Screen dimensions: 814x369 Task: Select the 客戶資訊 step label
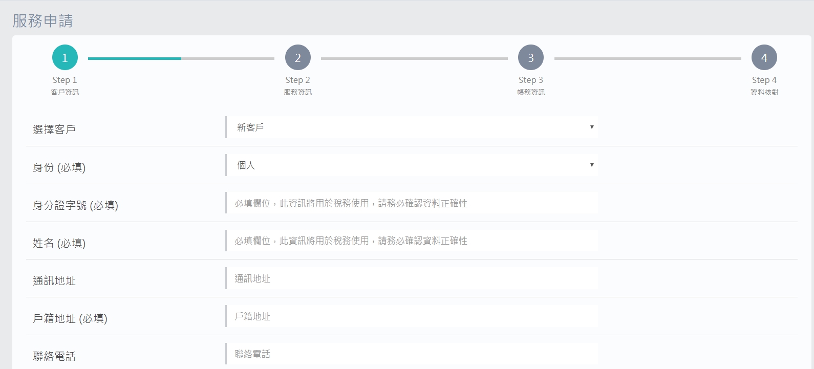[x=65, y=92]
